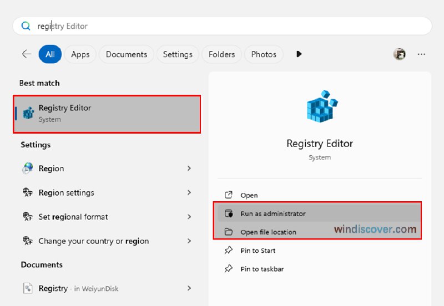Open the Region setting result
The image size is (444, 306).
point(107,169)
